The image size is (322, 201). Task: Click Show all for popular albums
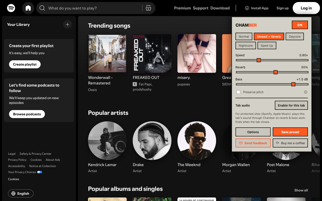(x=301, y=190)
